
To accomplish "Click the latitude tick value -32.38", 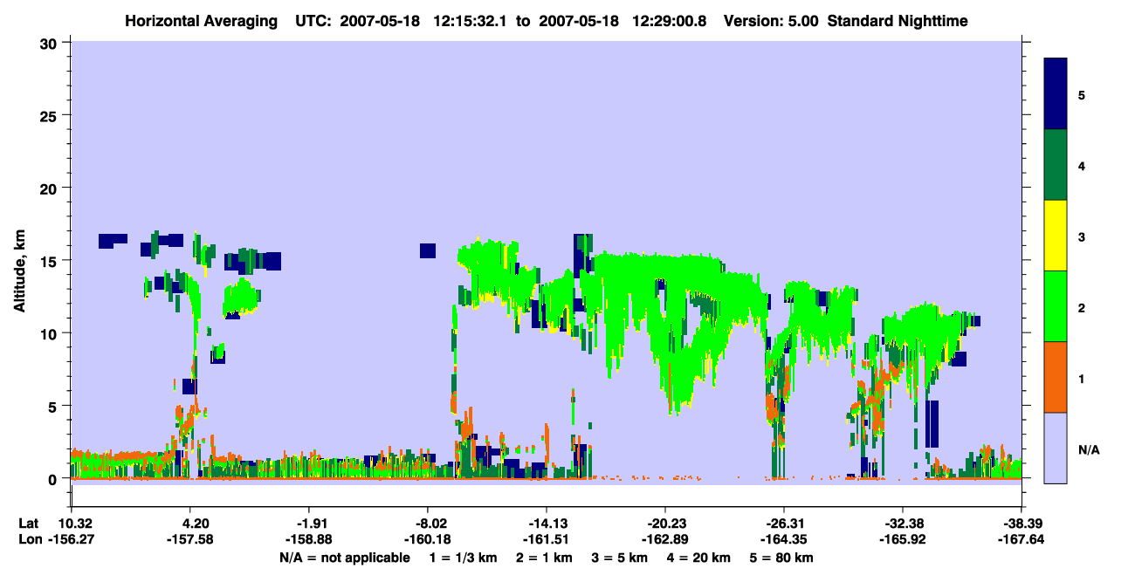I will coord(903,524).
